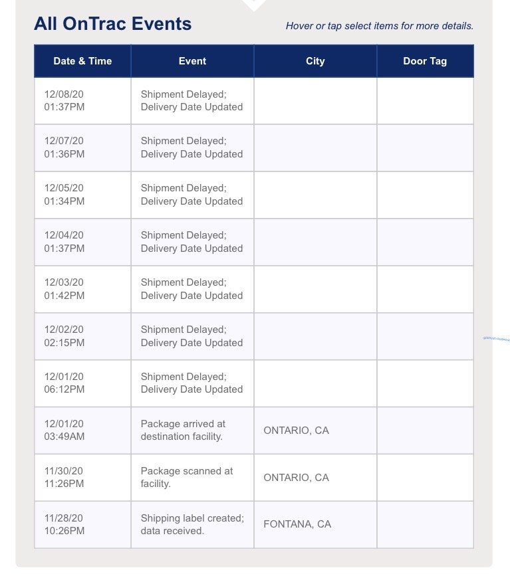Viewport: 510px width, 586px height.
Task: Click the 11/28/20 10:26PM date cell
Action: coord(64,525)
